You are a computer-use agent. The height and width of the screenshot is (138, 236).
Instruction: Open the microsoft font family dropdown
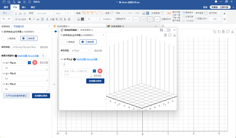(44, 13)
